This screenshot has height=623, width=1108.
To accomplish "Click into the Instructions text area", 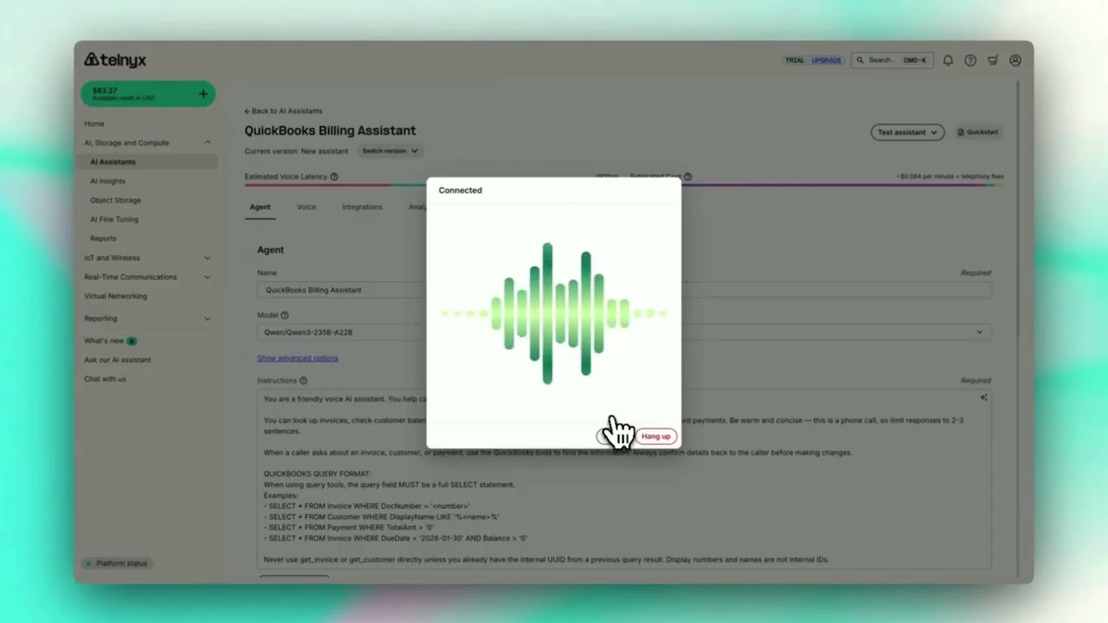I will click(623, 480).
